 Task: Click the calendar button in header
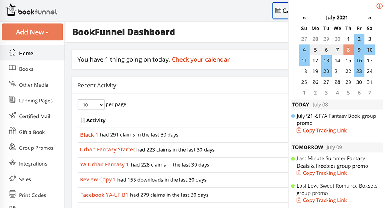pos(280,10)
